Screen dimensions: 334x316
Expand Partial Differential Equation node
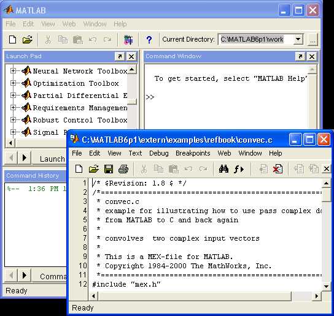pyautogui.click(x=13, y=96)
